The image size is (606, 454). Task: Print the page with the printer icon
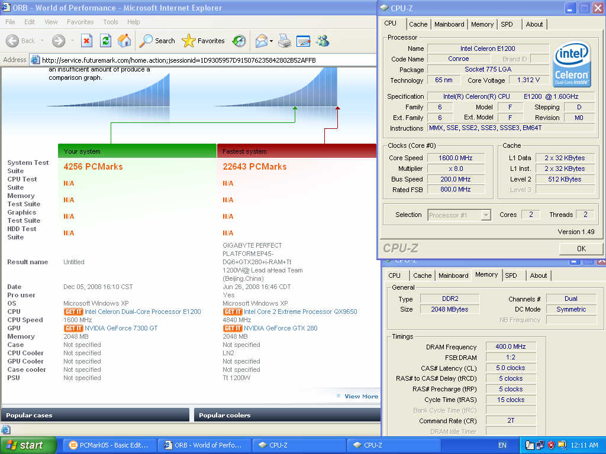tap(285, 41)
